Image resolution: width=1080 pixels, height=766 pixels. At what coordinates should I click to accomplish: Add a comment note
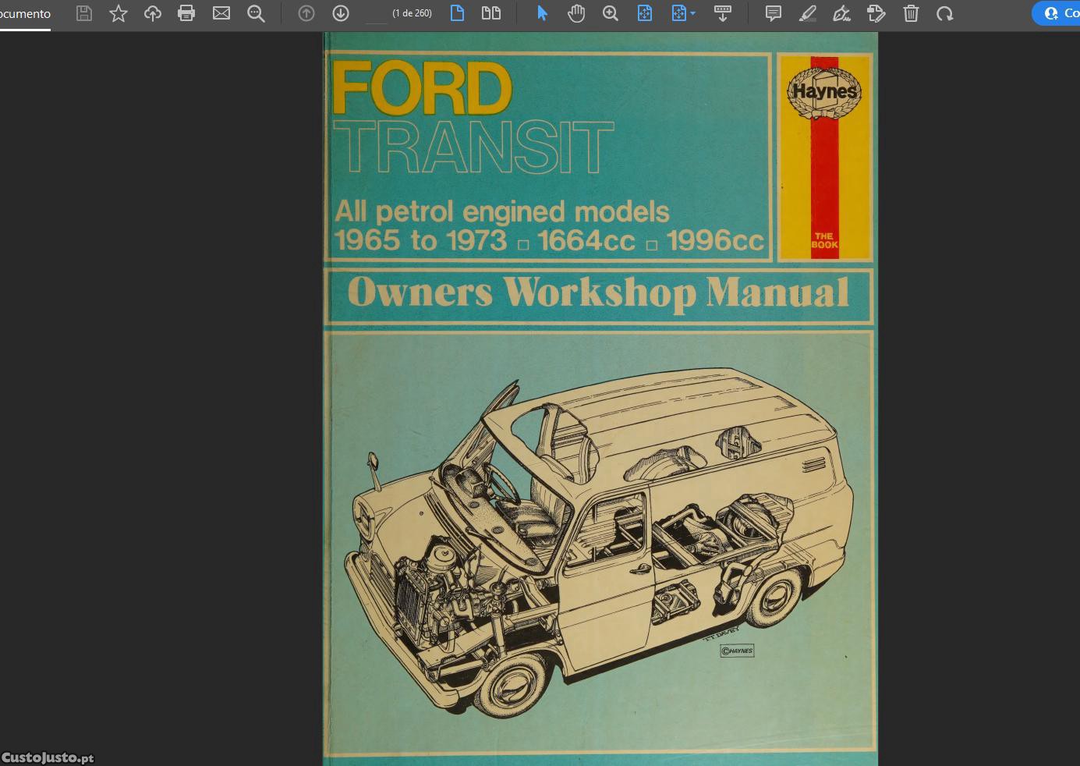point(774,13)
